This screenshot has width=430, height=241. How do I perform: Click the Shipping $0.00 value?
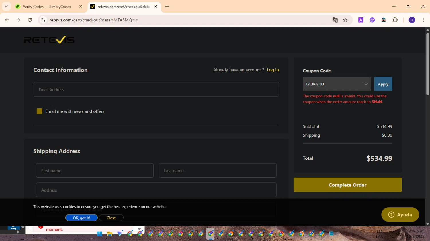(x=387, y=135)
